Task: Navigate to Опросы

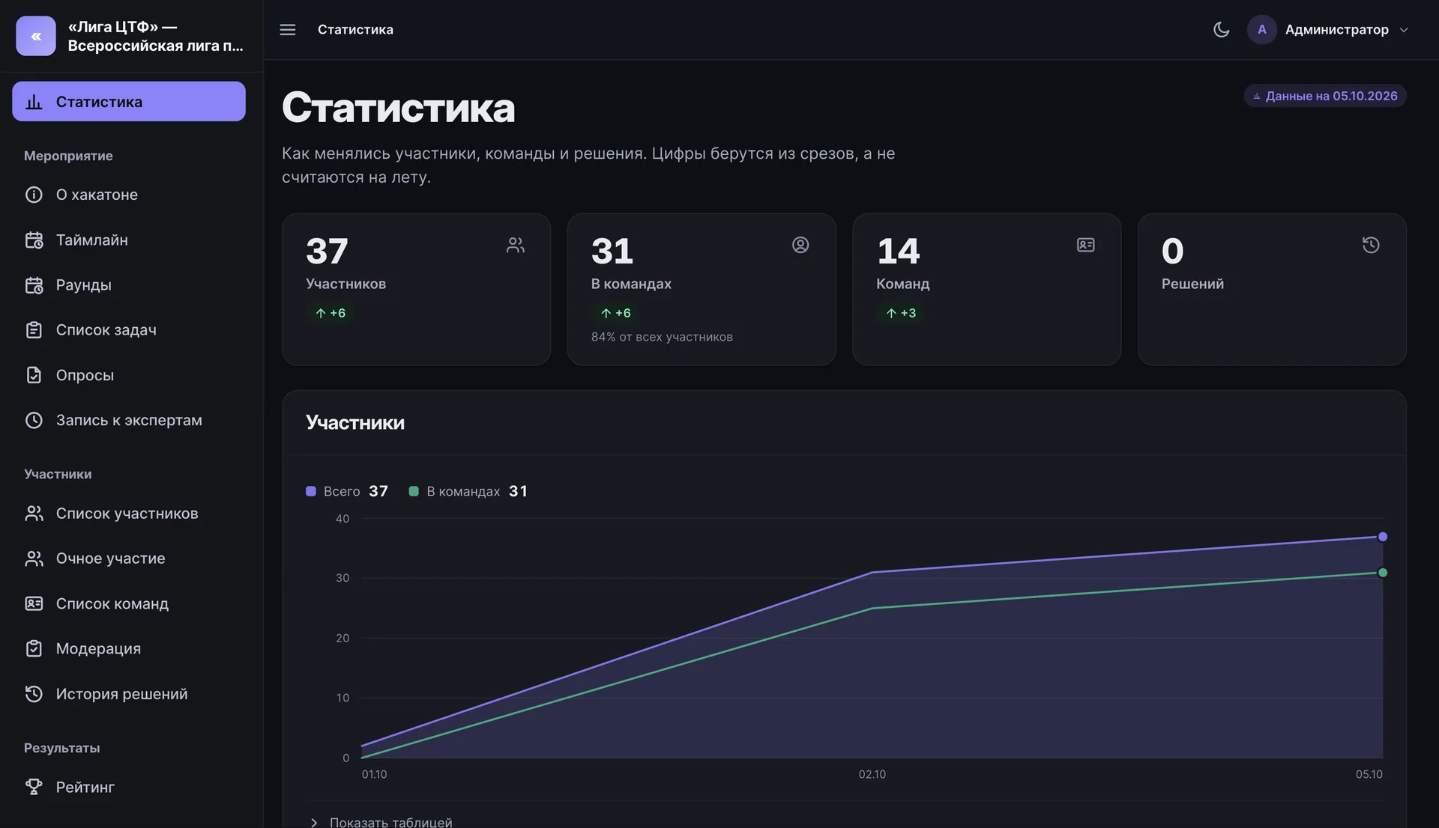Action: tap(129, 375)
